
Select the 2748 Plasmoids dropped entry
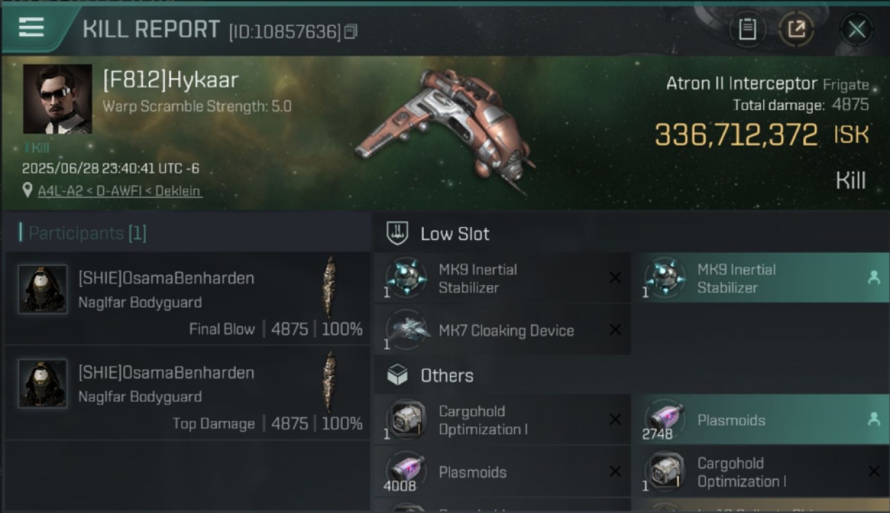[761, 420]
